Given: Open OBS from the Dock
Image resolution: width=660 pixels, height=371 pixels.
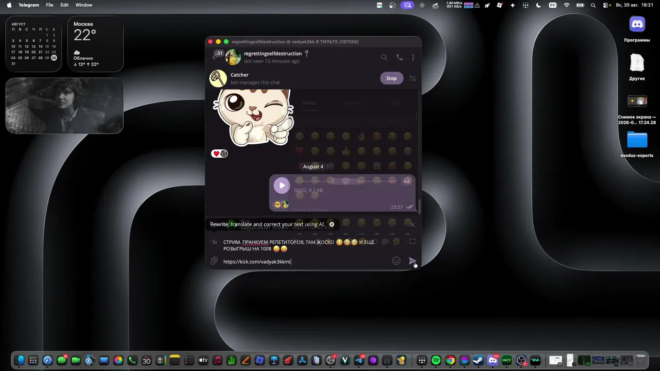Looking at the screenshot, I should [x=521, y=361].
